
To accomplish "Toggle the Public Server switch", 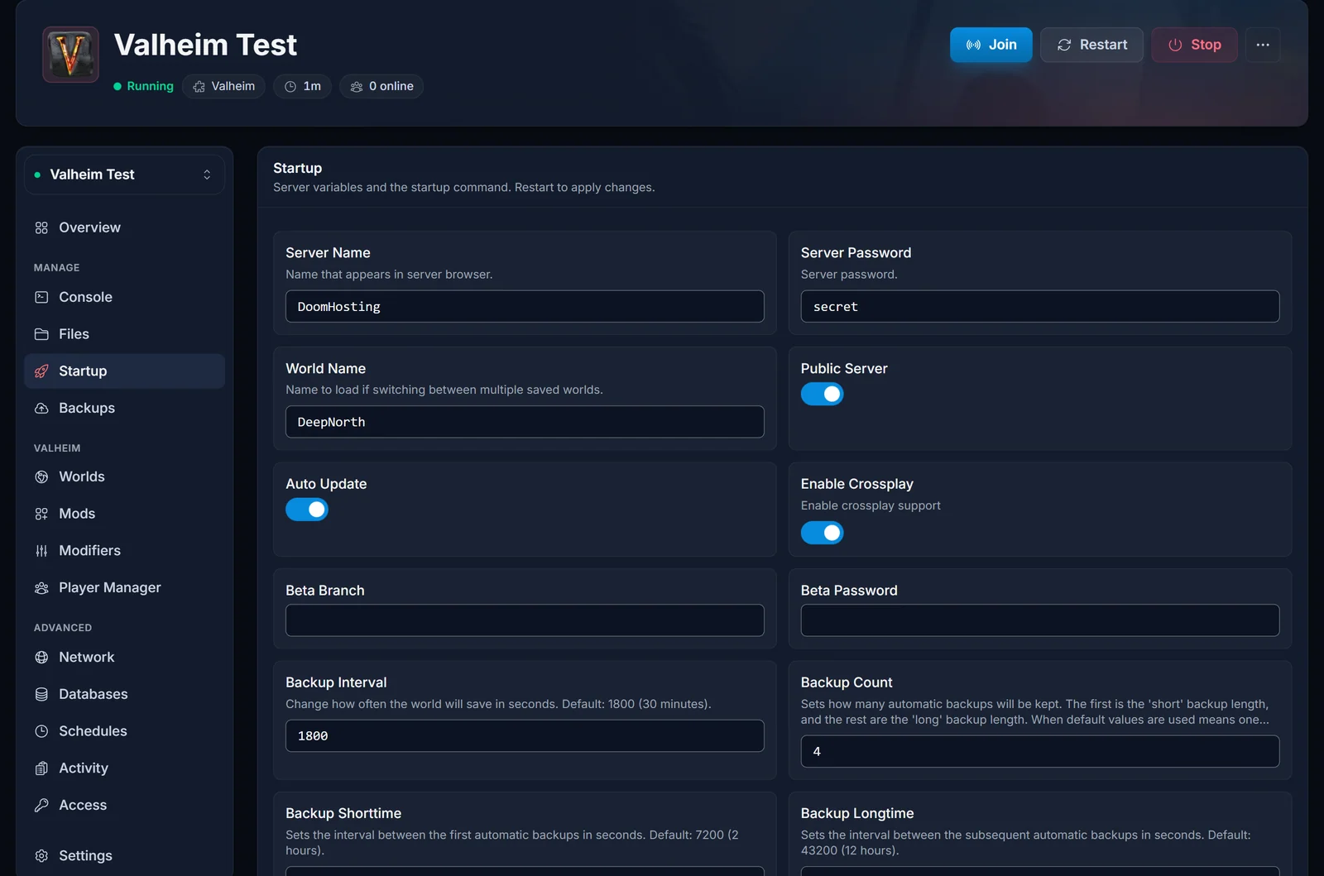I will coord(822,394).
